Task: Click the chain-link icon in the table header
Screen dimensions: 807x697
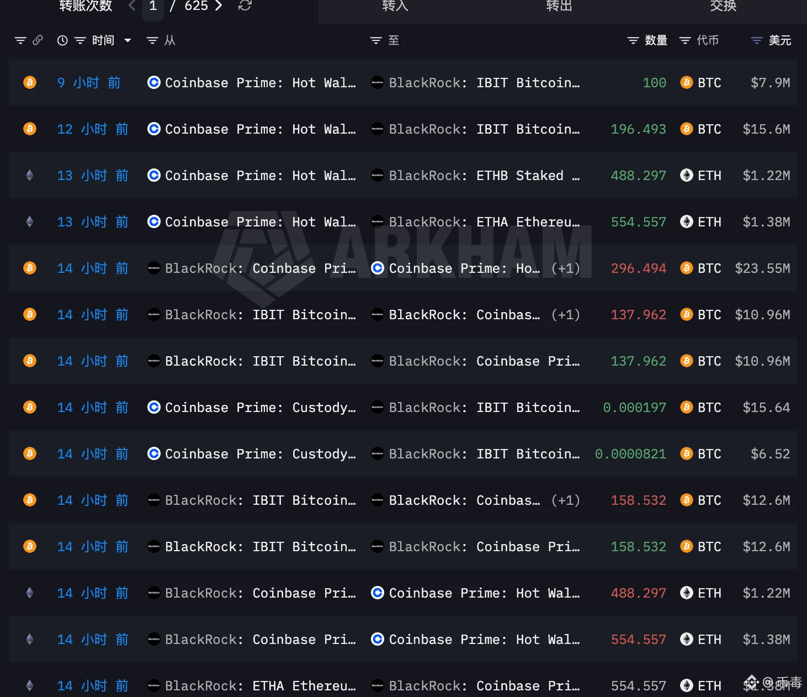Action: 38,40
